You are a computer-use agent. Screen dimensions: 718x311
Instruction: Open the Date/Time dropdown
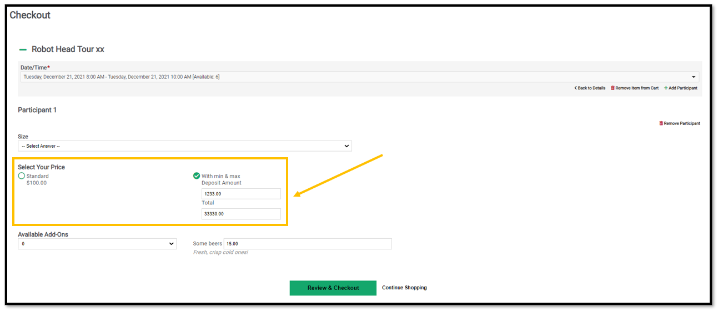pos(360,77)
